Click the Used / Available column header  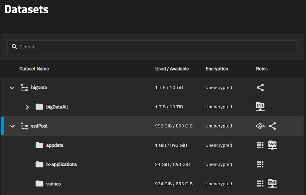pyautogui.click(x=172, y=69)
